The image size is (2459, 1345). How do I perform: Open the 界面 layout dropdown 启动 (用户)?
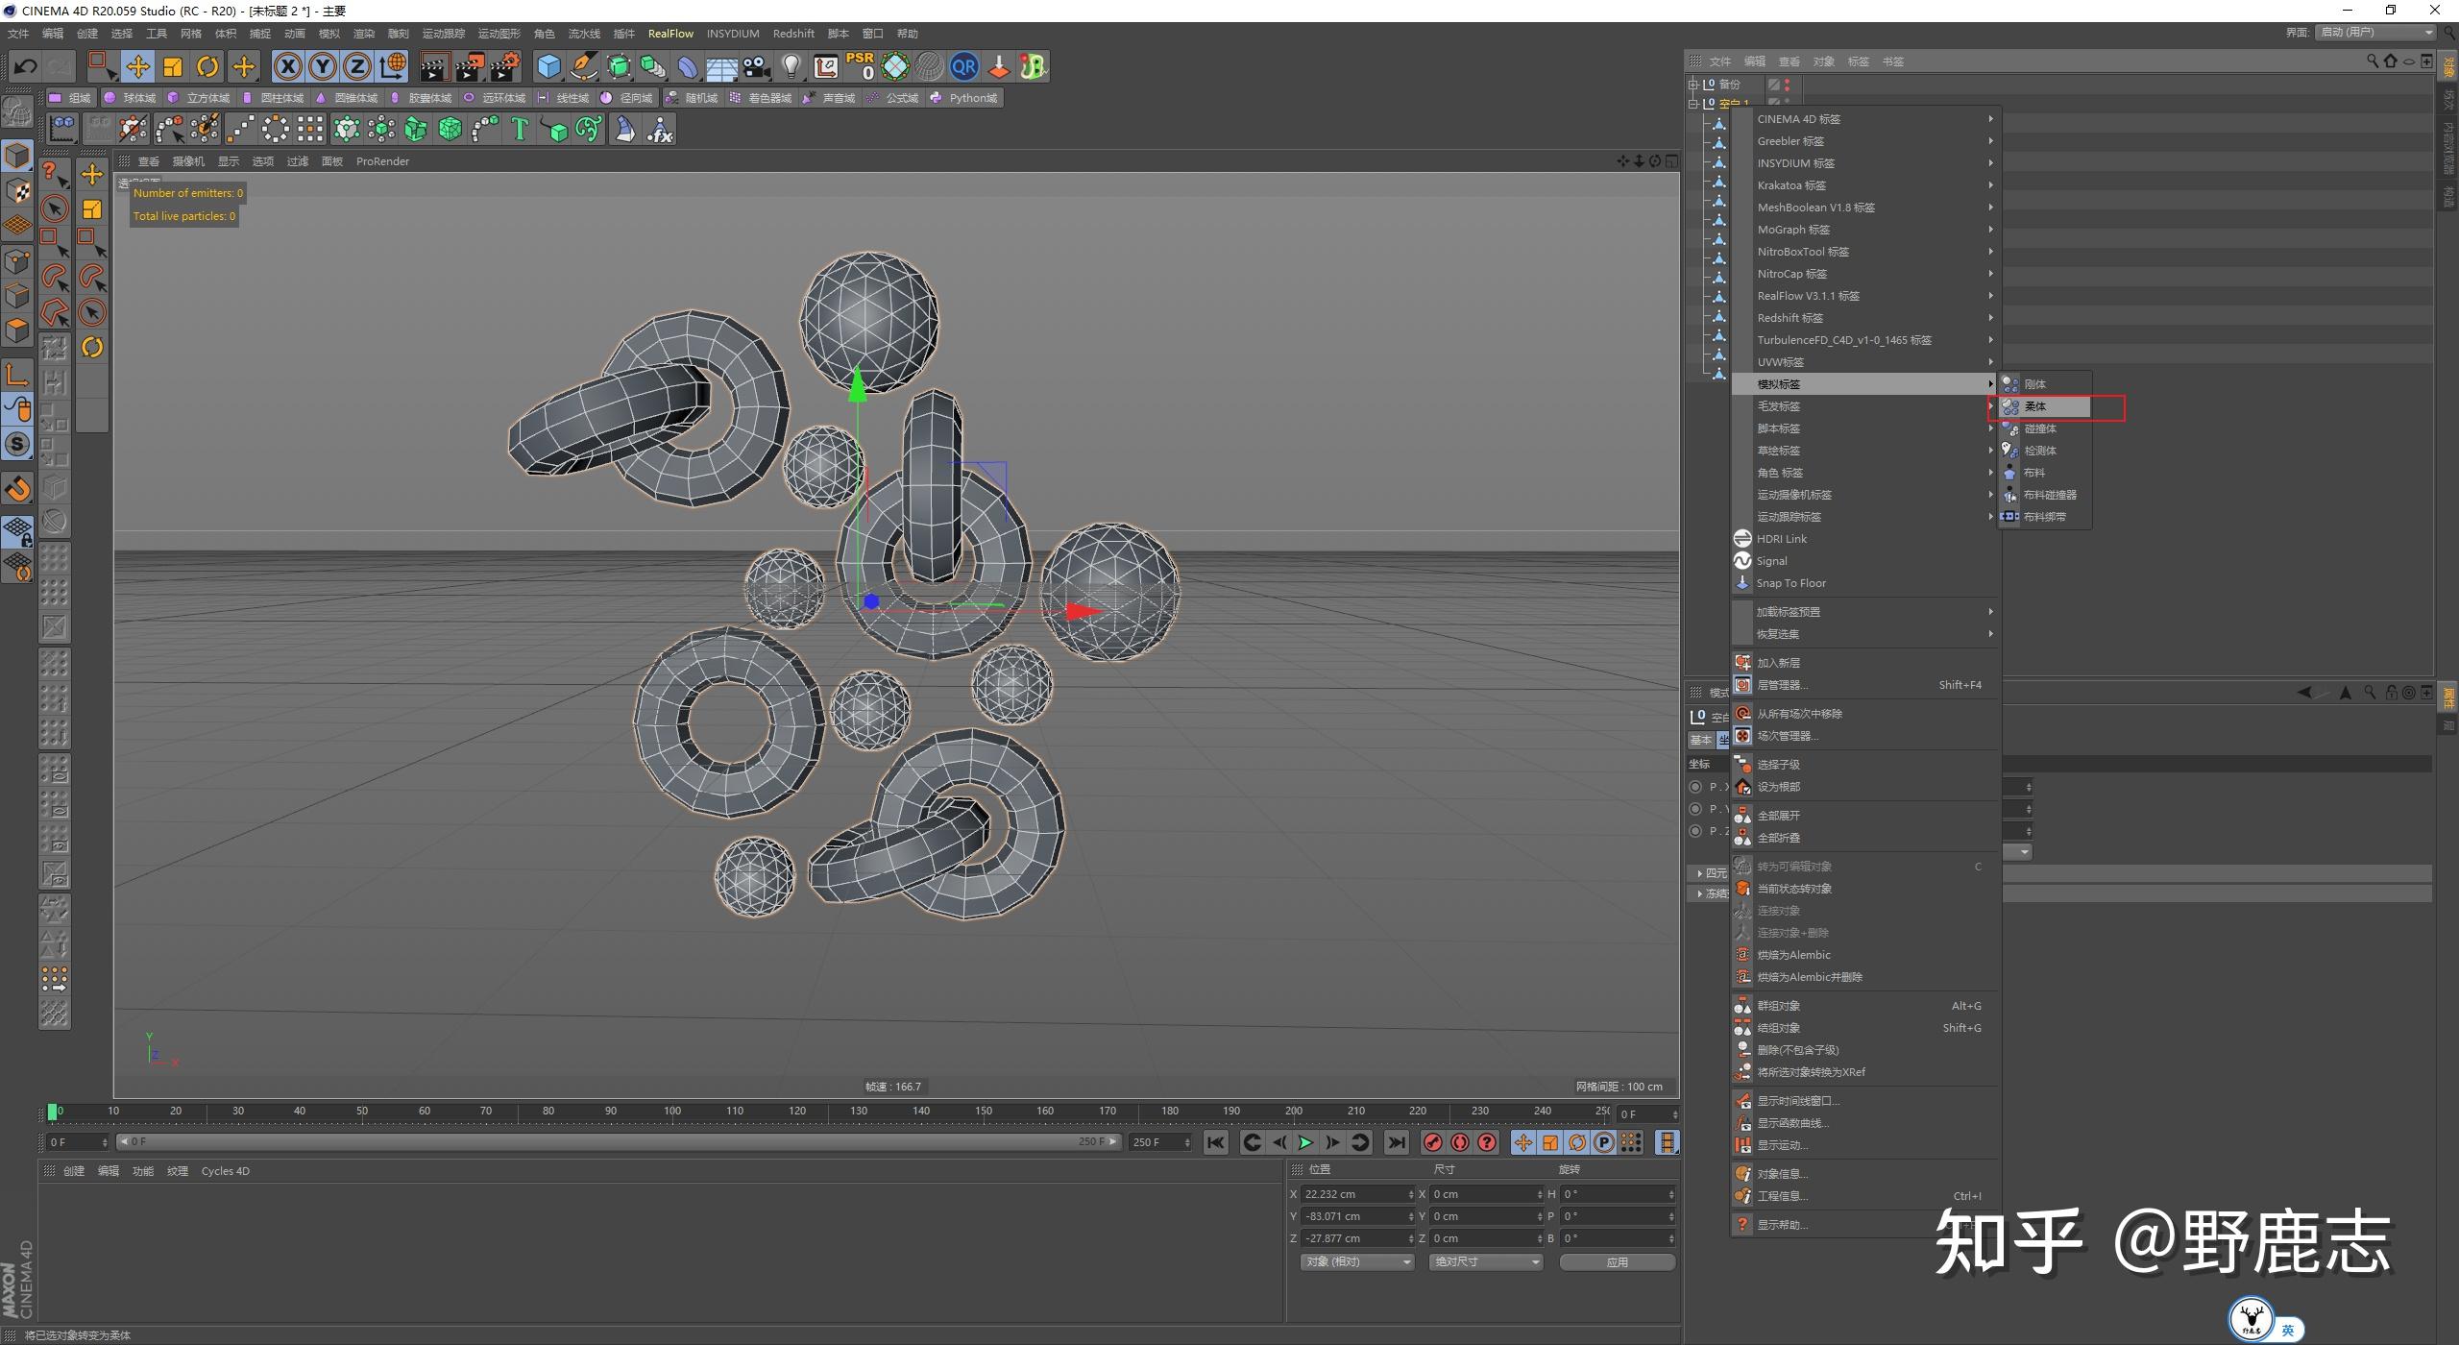pyautogui.click(x=2376, y=32)
